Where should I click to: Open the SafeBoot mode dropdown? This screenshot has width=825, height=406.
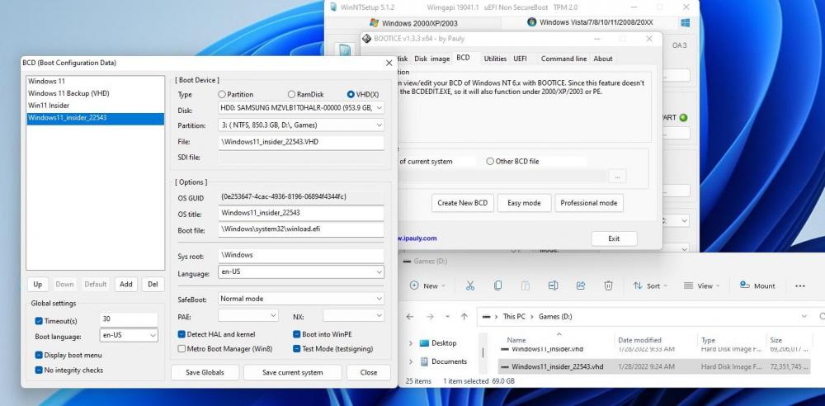tap(301, 299)
